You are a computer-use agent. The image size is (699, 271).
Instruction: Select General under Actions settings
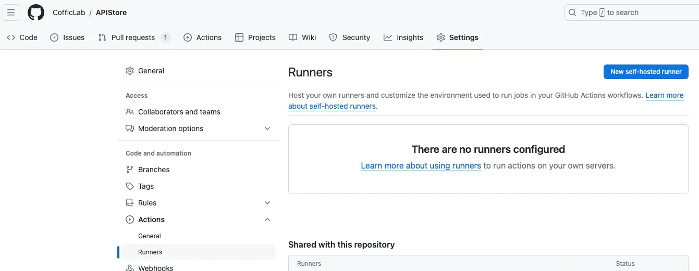point(150,236)
